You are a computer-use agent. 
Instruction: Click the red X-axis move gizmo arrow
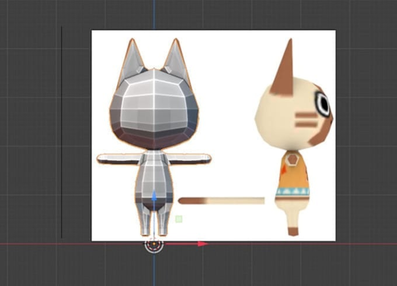coord(203,244)
